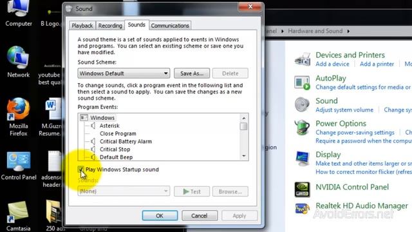Click the Program Events scrollbar down arrow
The width and height of the screenshot is (412, 232).
pos(243,156)
